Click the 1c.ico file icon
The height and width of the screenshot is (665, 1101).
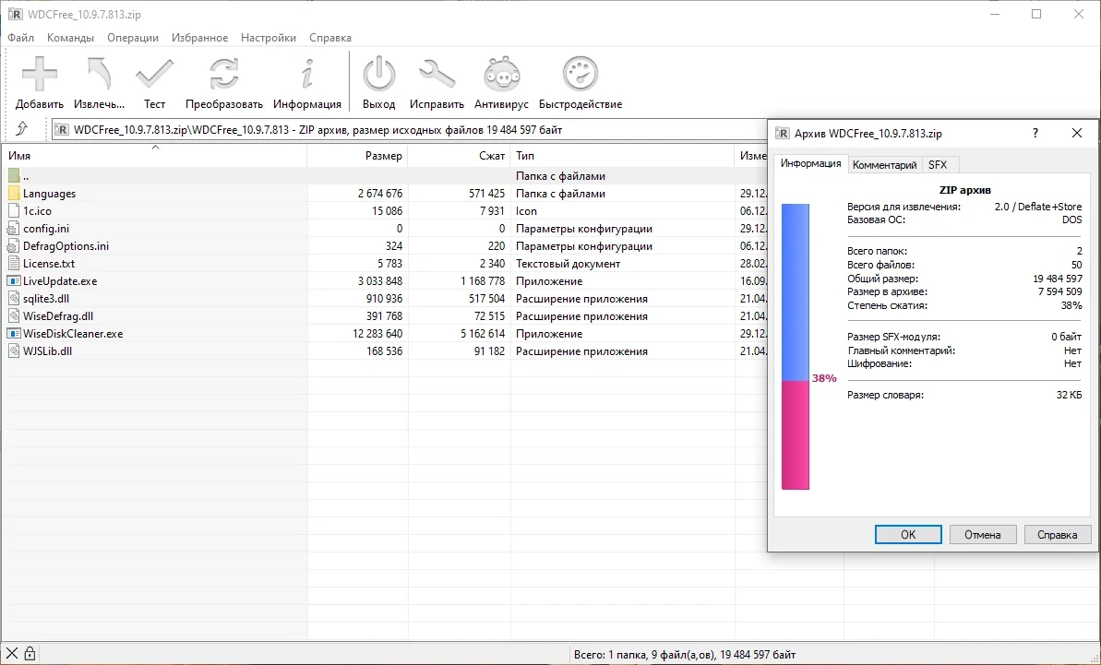(x=14, y=211)
